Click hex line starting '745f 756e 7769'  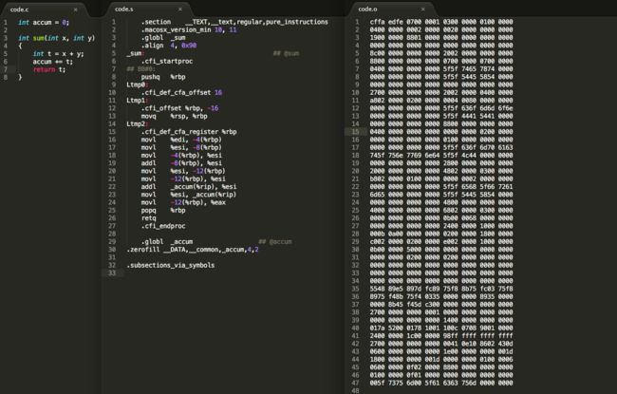click(441, 156)
